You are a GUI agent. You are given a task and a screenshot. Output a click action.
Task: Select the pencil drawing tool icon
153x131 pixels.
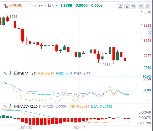(127, 6)
